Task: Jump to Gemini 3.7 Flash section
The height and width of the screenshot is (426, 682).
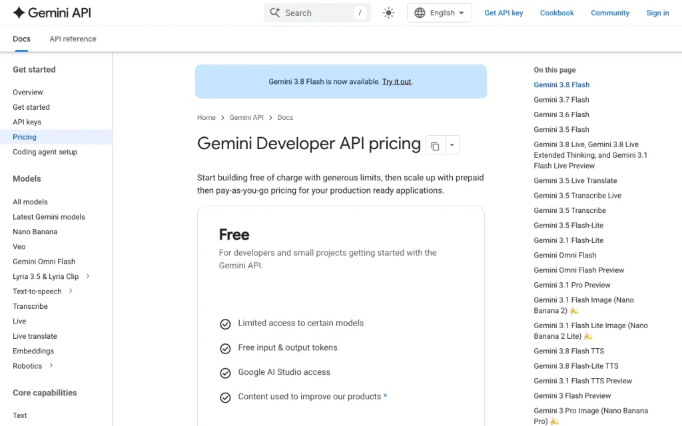Action: [x=561, y=100]
